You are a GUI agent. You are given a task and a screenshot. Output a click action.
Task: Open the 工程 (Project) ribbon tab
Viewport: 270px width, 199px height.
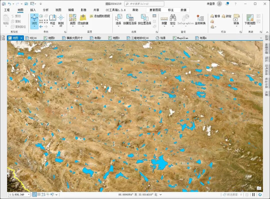7,10
